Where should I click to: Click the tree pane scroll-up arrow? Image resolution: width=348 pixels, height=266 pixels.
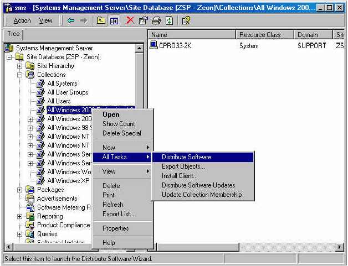point(140,48)
